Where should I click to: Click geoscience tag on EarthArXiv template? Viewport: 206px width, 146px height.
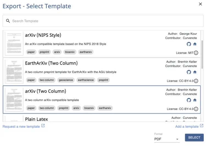(x=65, y=80)
